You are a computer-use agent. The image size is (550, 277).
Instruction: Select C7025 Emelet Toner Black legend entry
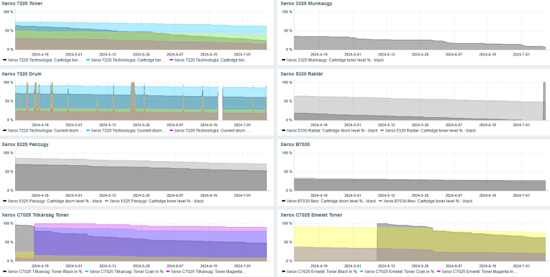coord(319,272)
